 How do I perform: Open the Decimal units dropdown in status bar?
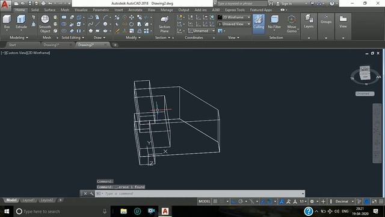[x=344, y=201]
